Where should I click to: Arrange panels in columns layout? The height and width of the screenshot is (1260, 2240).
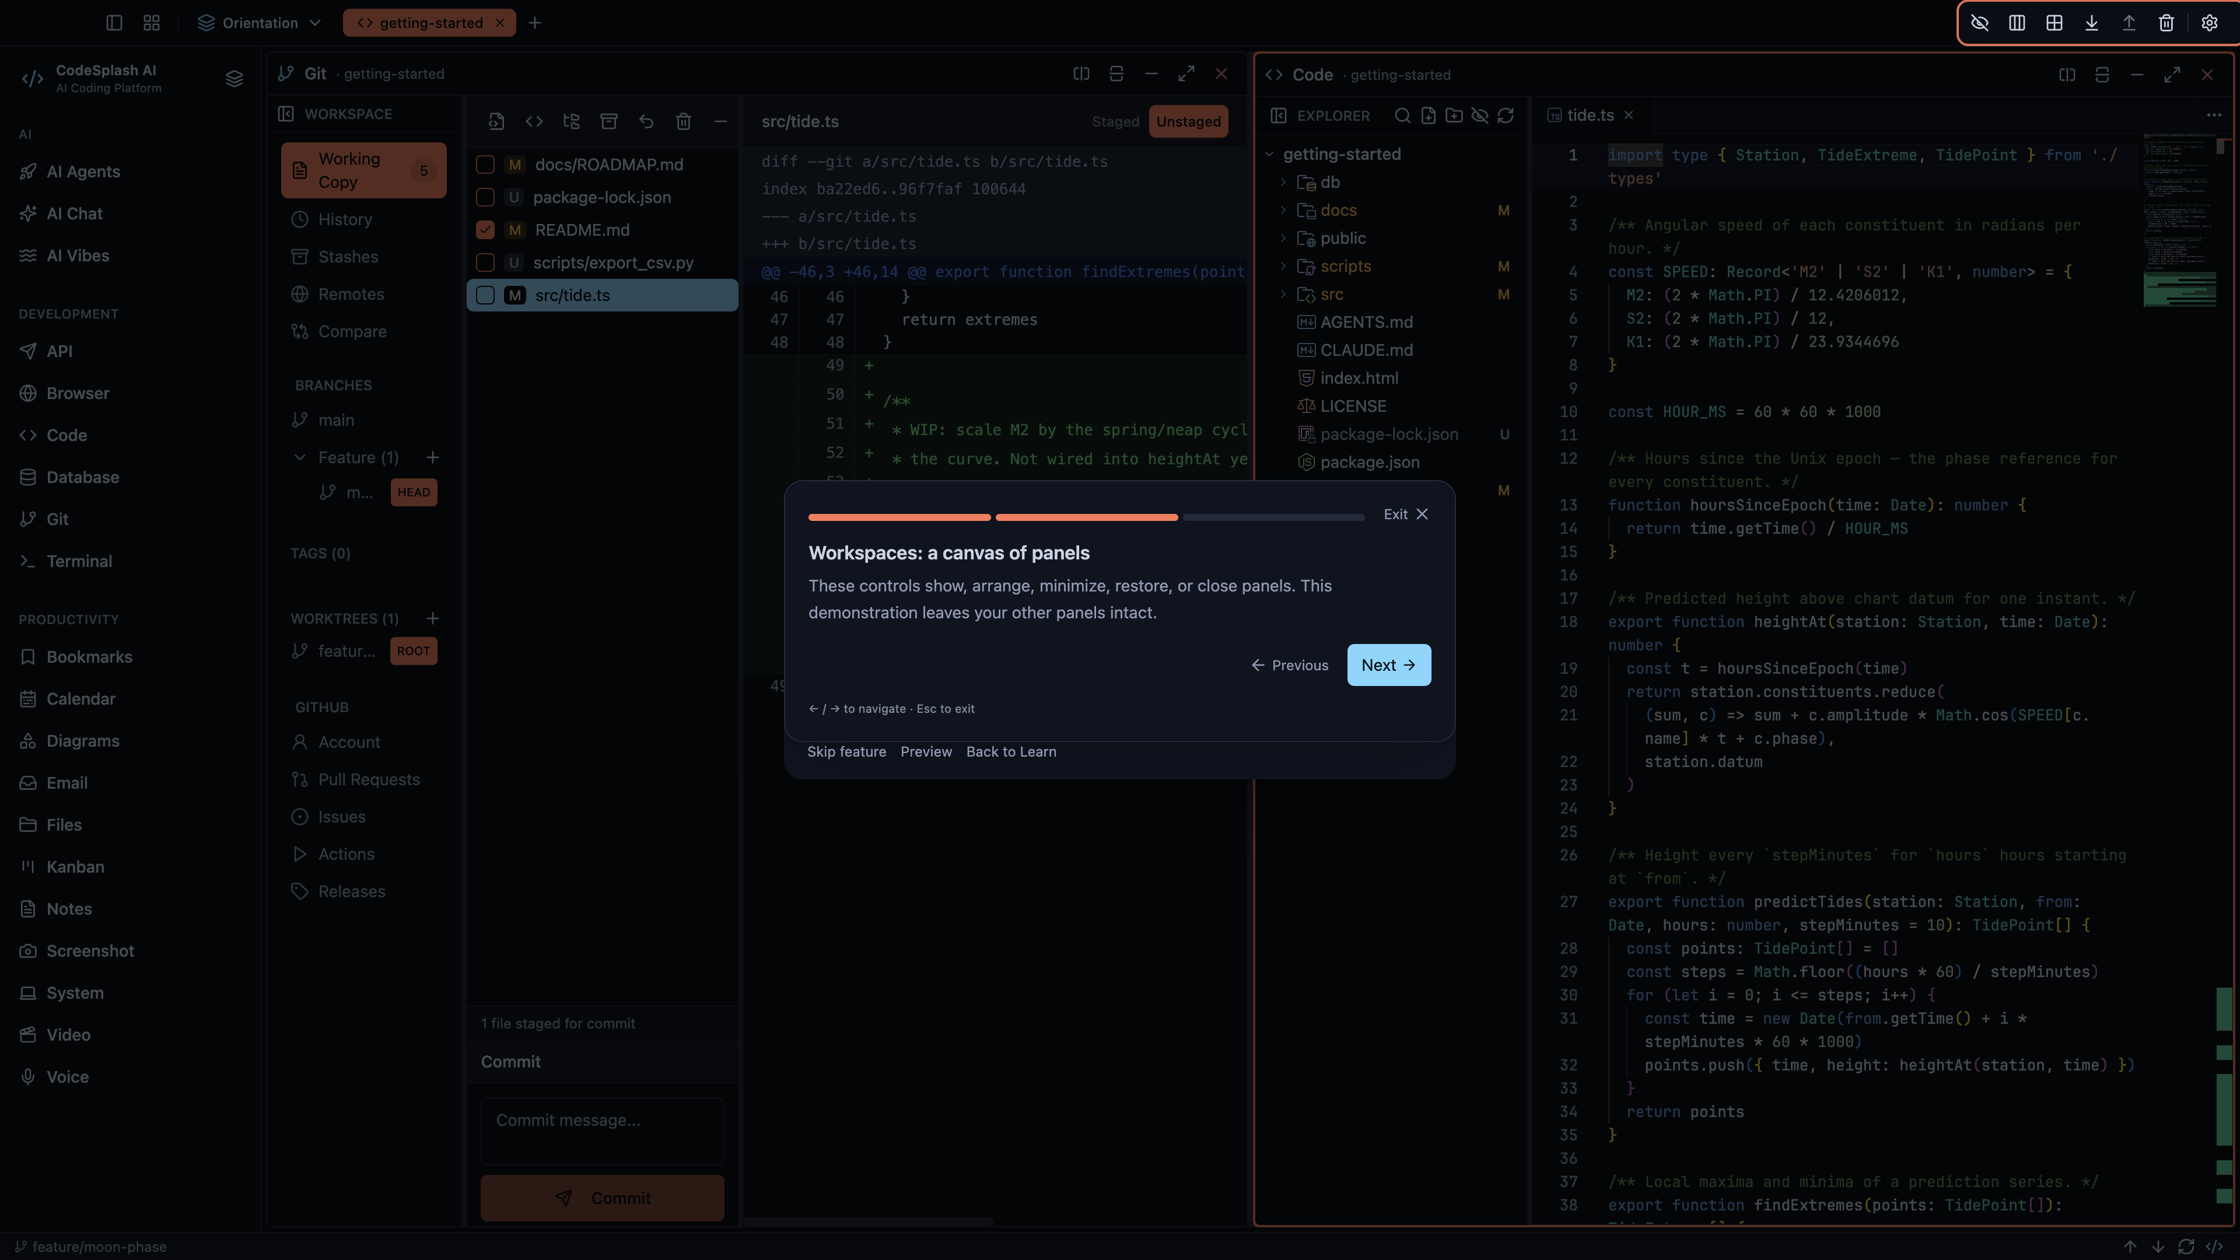[x=2017, y=23]
